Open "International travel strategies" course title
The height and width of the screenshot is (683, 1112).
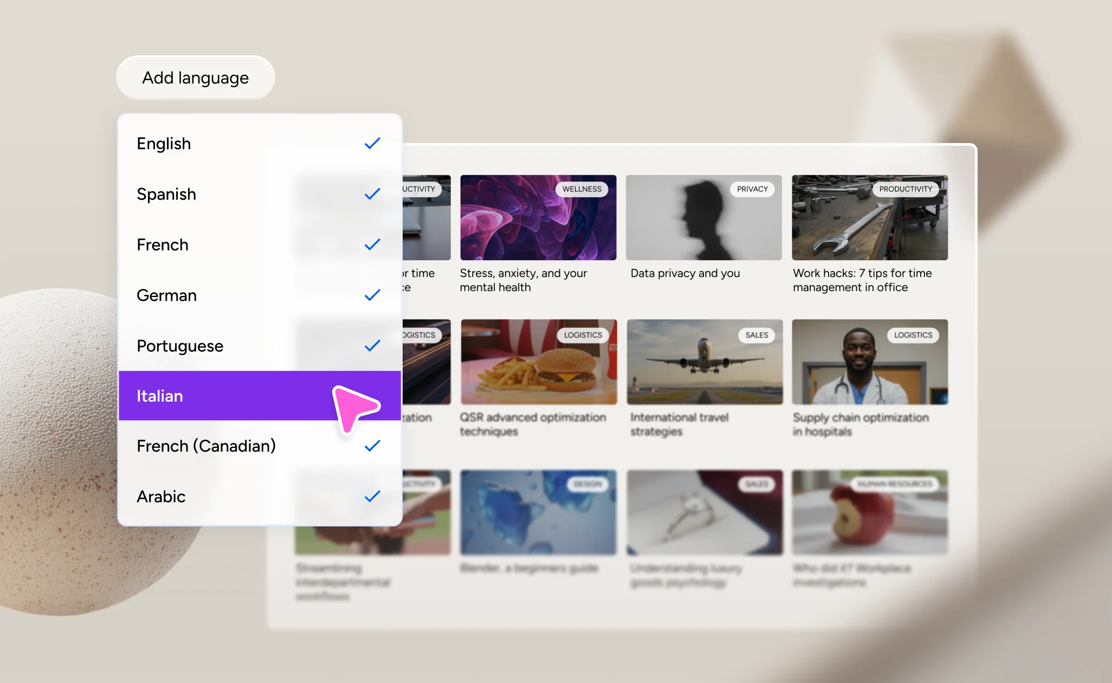coord(680,424)
